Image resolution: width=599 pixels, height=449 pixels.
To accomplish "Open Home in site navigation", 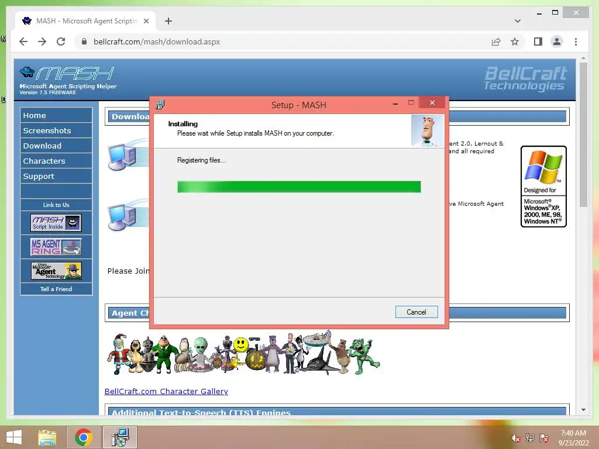I will point(56,115).
